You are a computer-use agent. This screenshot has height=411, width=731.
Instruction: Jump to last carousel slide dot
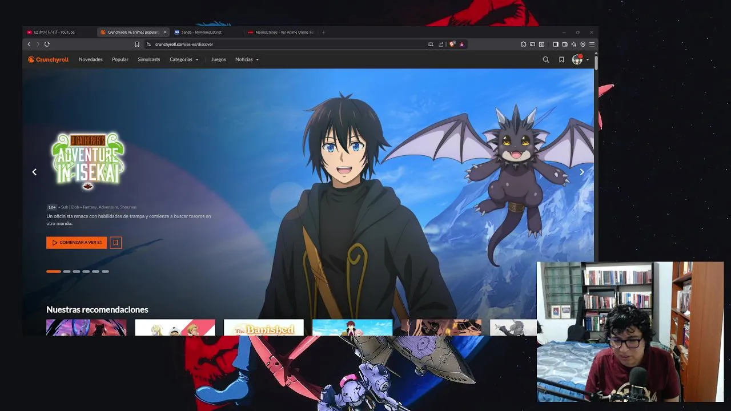[x=105, y=271]
